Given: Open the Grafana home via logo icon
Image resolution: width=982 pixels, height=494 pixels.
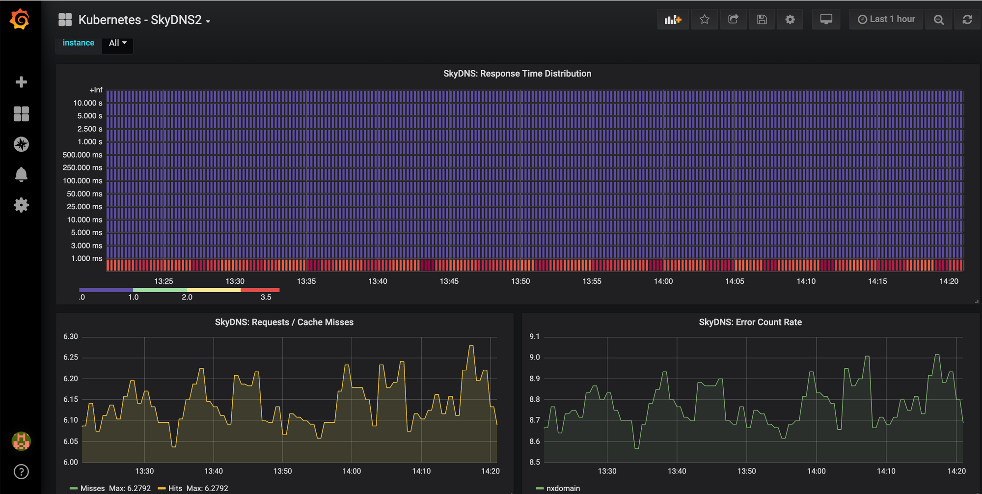Looking at the screenshot, I should point(21,19).
